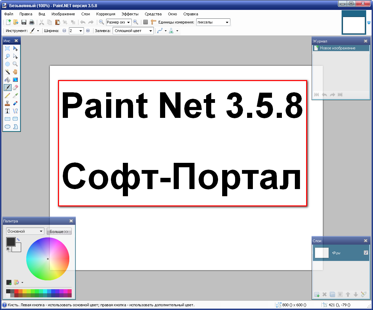Screen dimensions: 373x310
Task: Click the New image toolbar icon
Action: point(8,22)
